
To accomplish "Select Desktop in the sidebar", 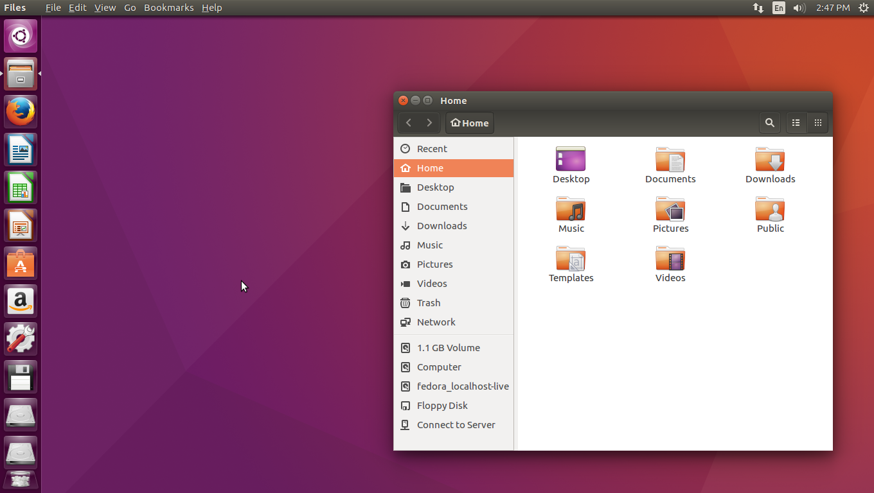I will (453, 187).
